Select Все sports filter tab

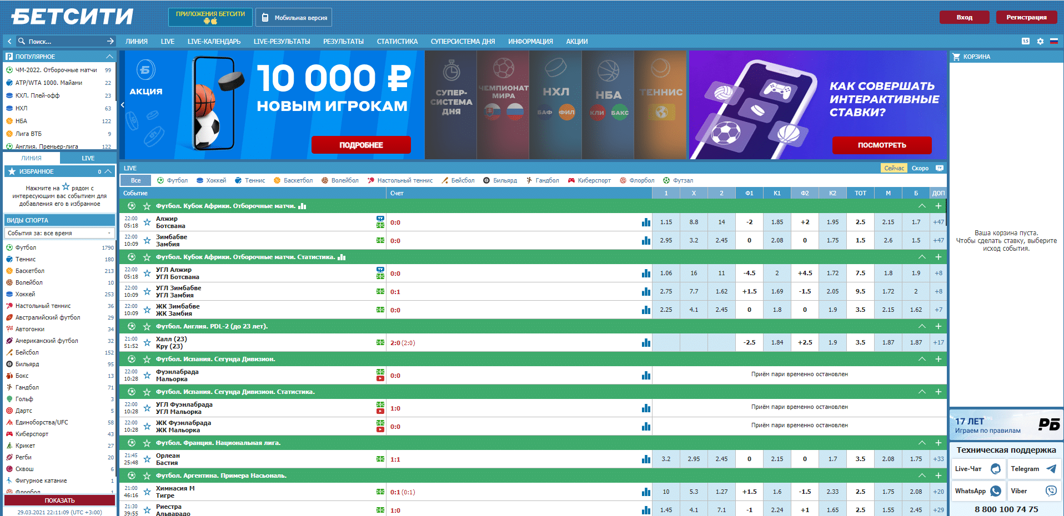tap(136, 180)
